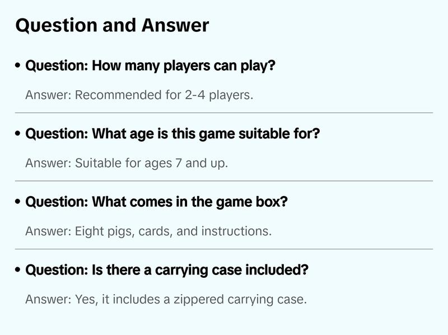448x335 pixels.
Task: Select the question about how many players
Action: click(x=151, y=66)
